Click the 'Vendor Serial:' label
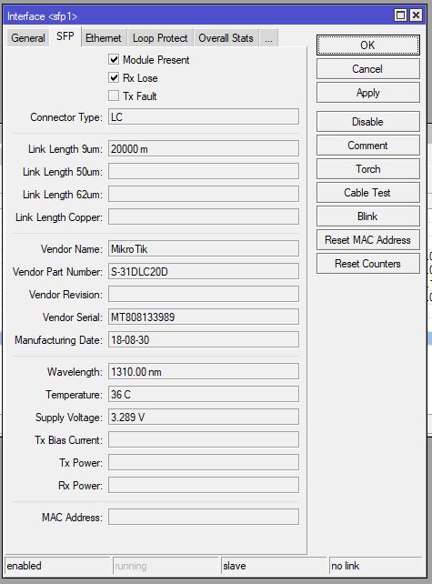The height and width of the screenshot is (584, 432). point(72,317)
